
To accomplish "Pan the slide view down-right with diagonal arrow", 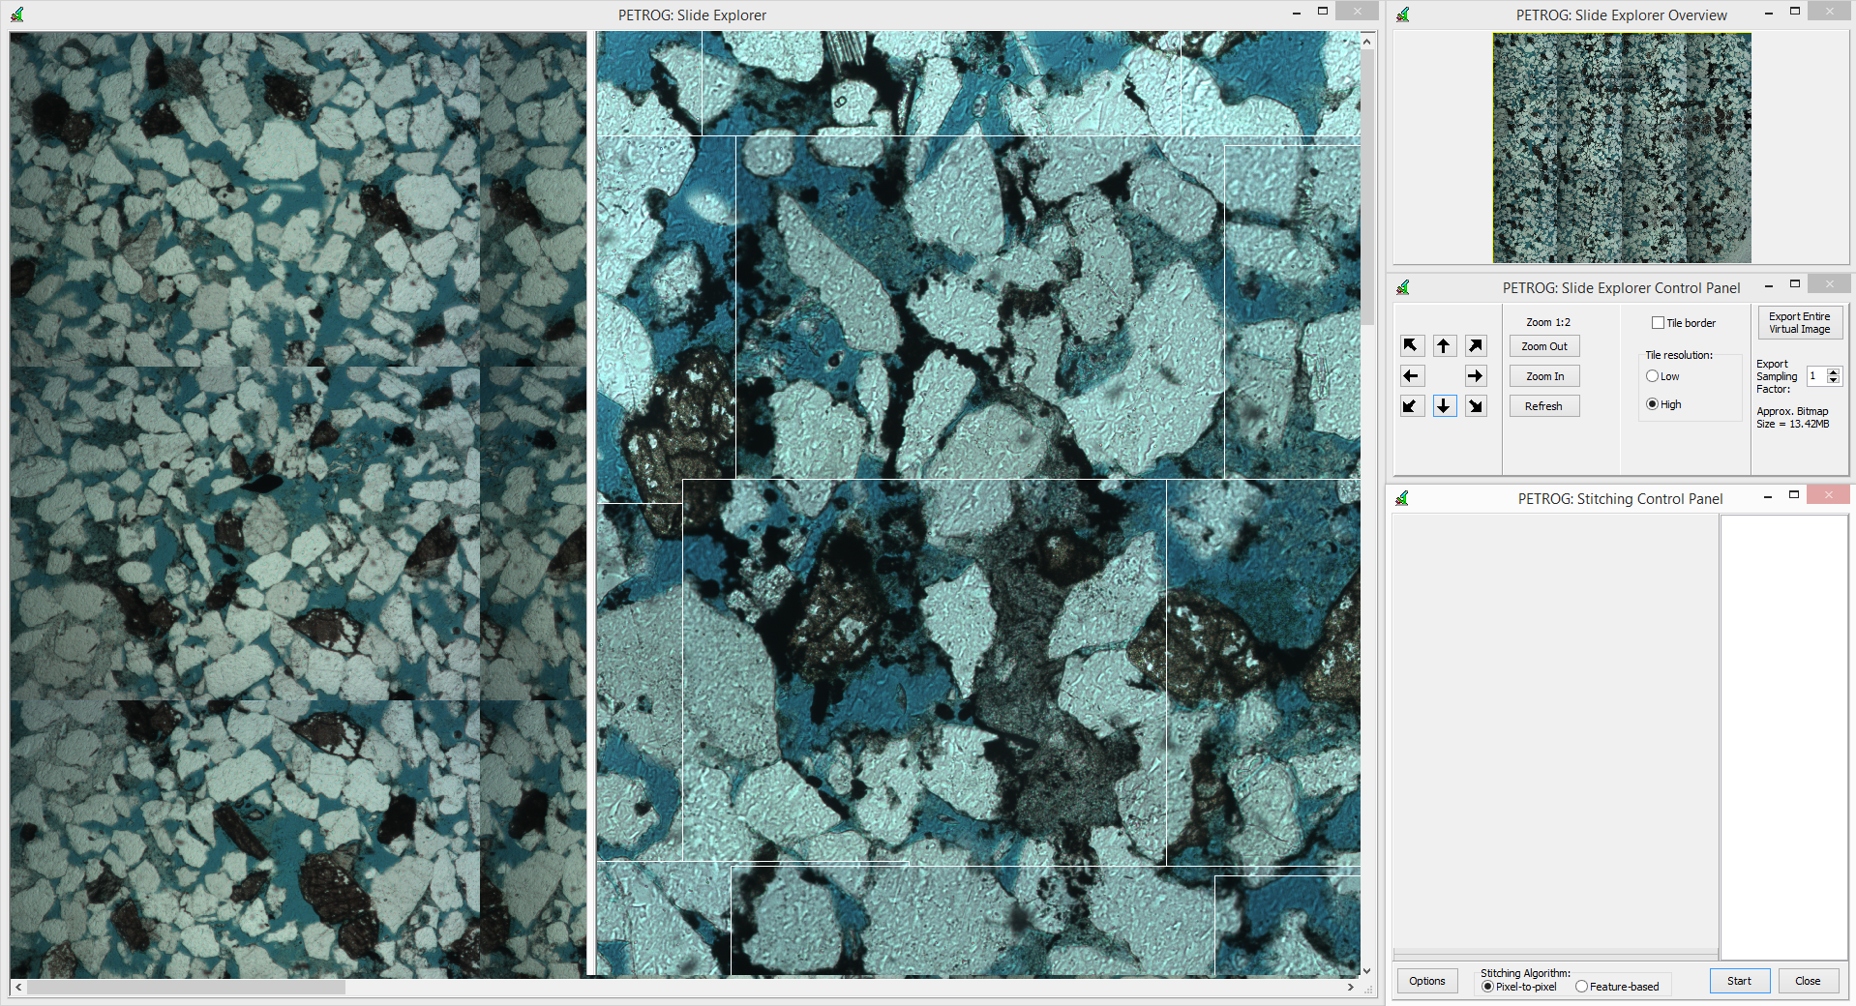I will 1476,406.
